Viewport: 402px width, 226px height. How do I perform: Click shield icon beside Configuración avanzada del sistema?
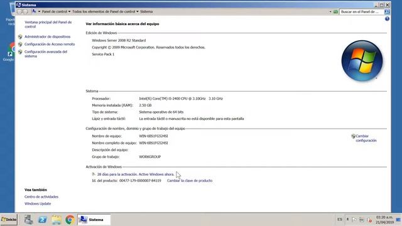point(20,51)
